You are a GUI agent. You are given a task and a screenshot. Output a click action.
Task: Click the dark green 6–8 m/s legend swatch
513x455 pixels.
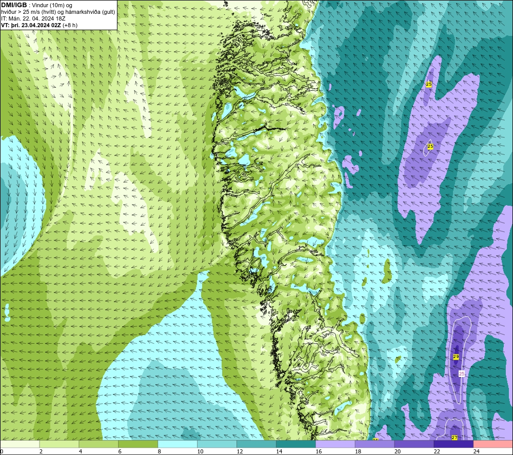138,444
